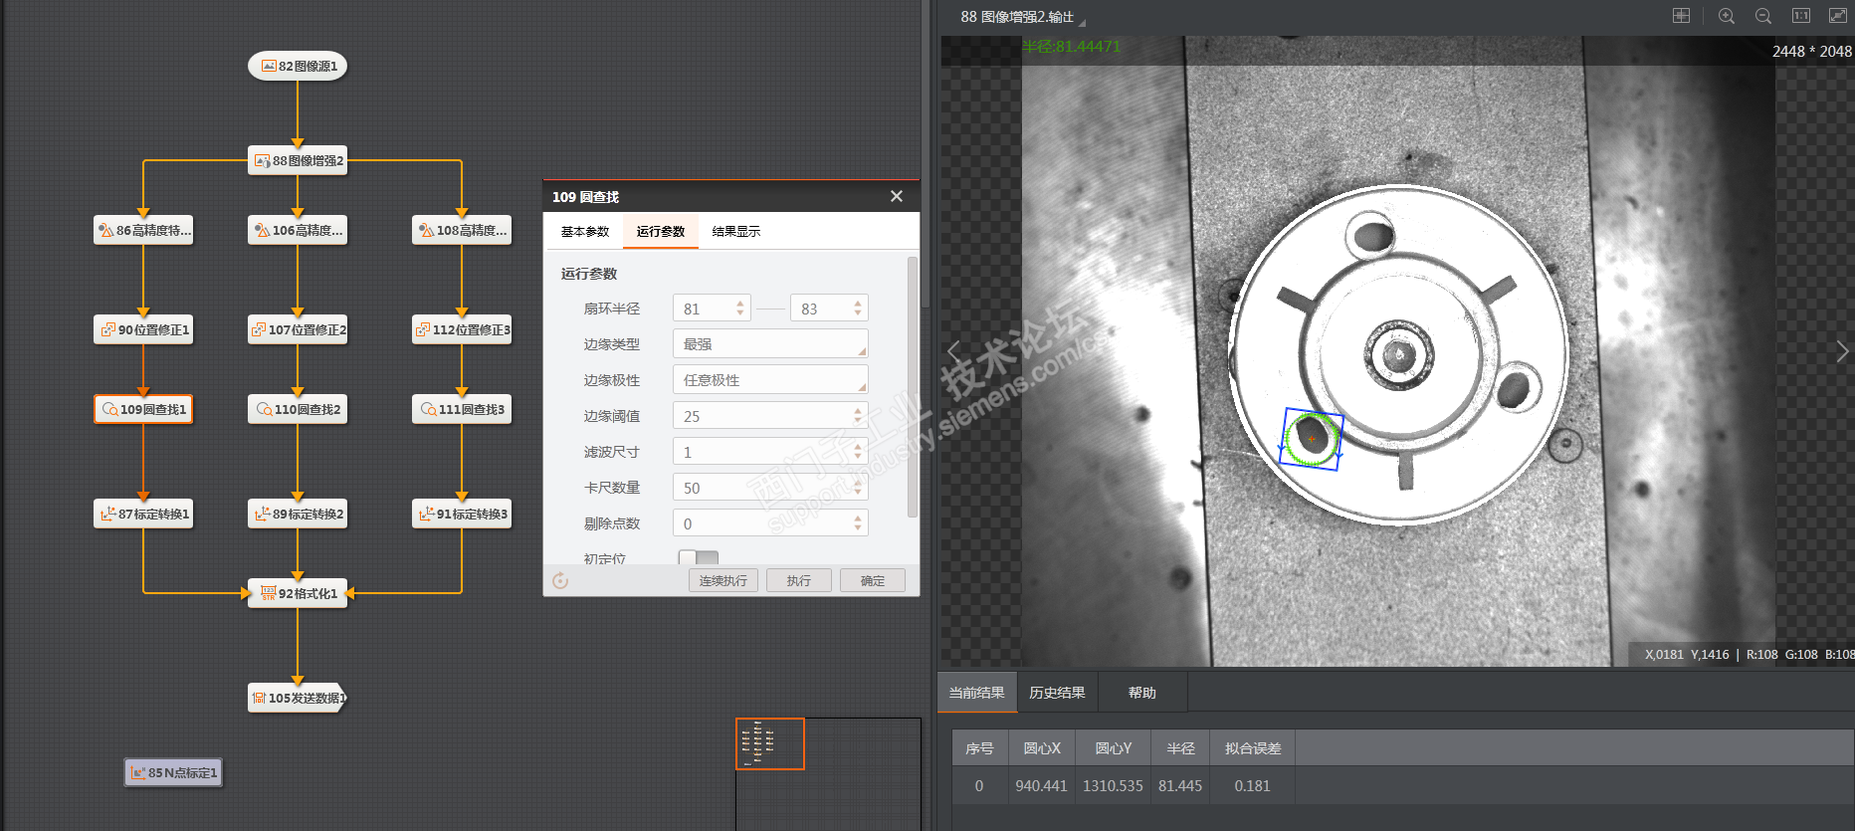The width and height of the screenshot is (1855, 831).
Task: Select the 85N点标定1 node
Action: [x=173, y=772]
